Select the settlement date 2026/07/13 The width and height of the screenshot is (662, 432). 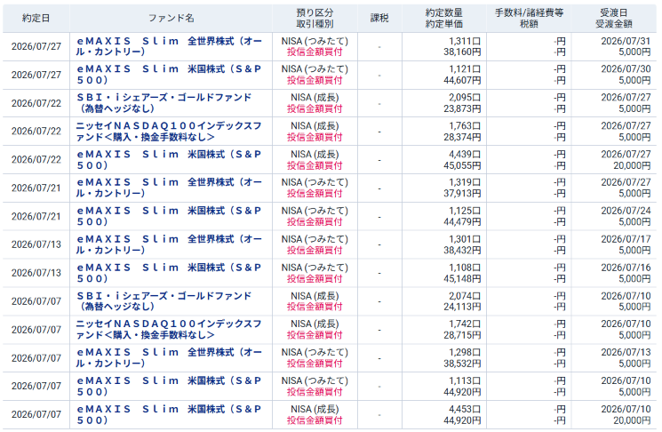[x=626, y=353]
